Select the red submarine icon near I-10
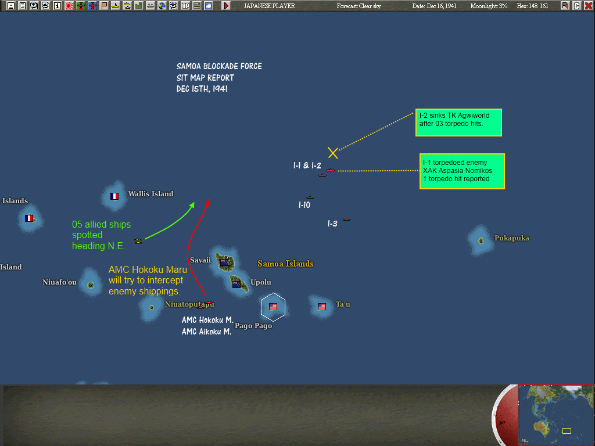 (x=310, y=197)
